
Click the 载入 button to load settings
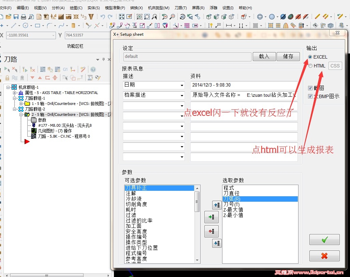coord(264,57)
